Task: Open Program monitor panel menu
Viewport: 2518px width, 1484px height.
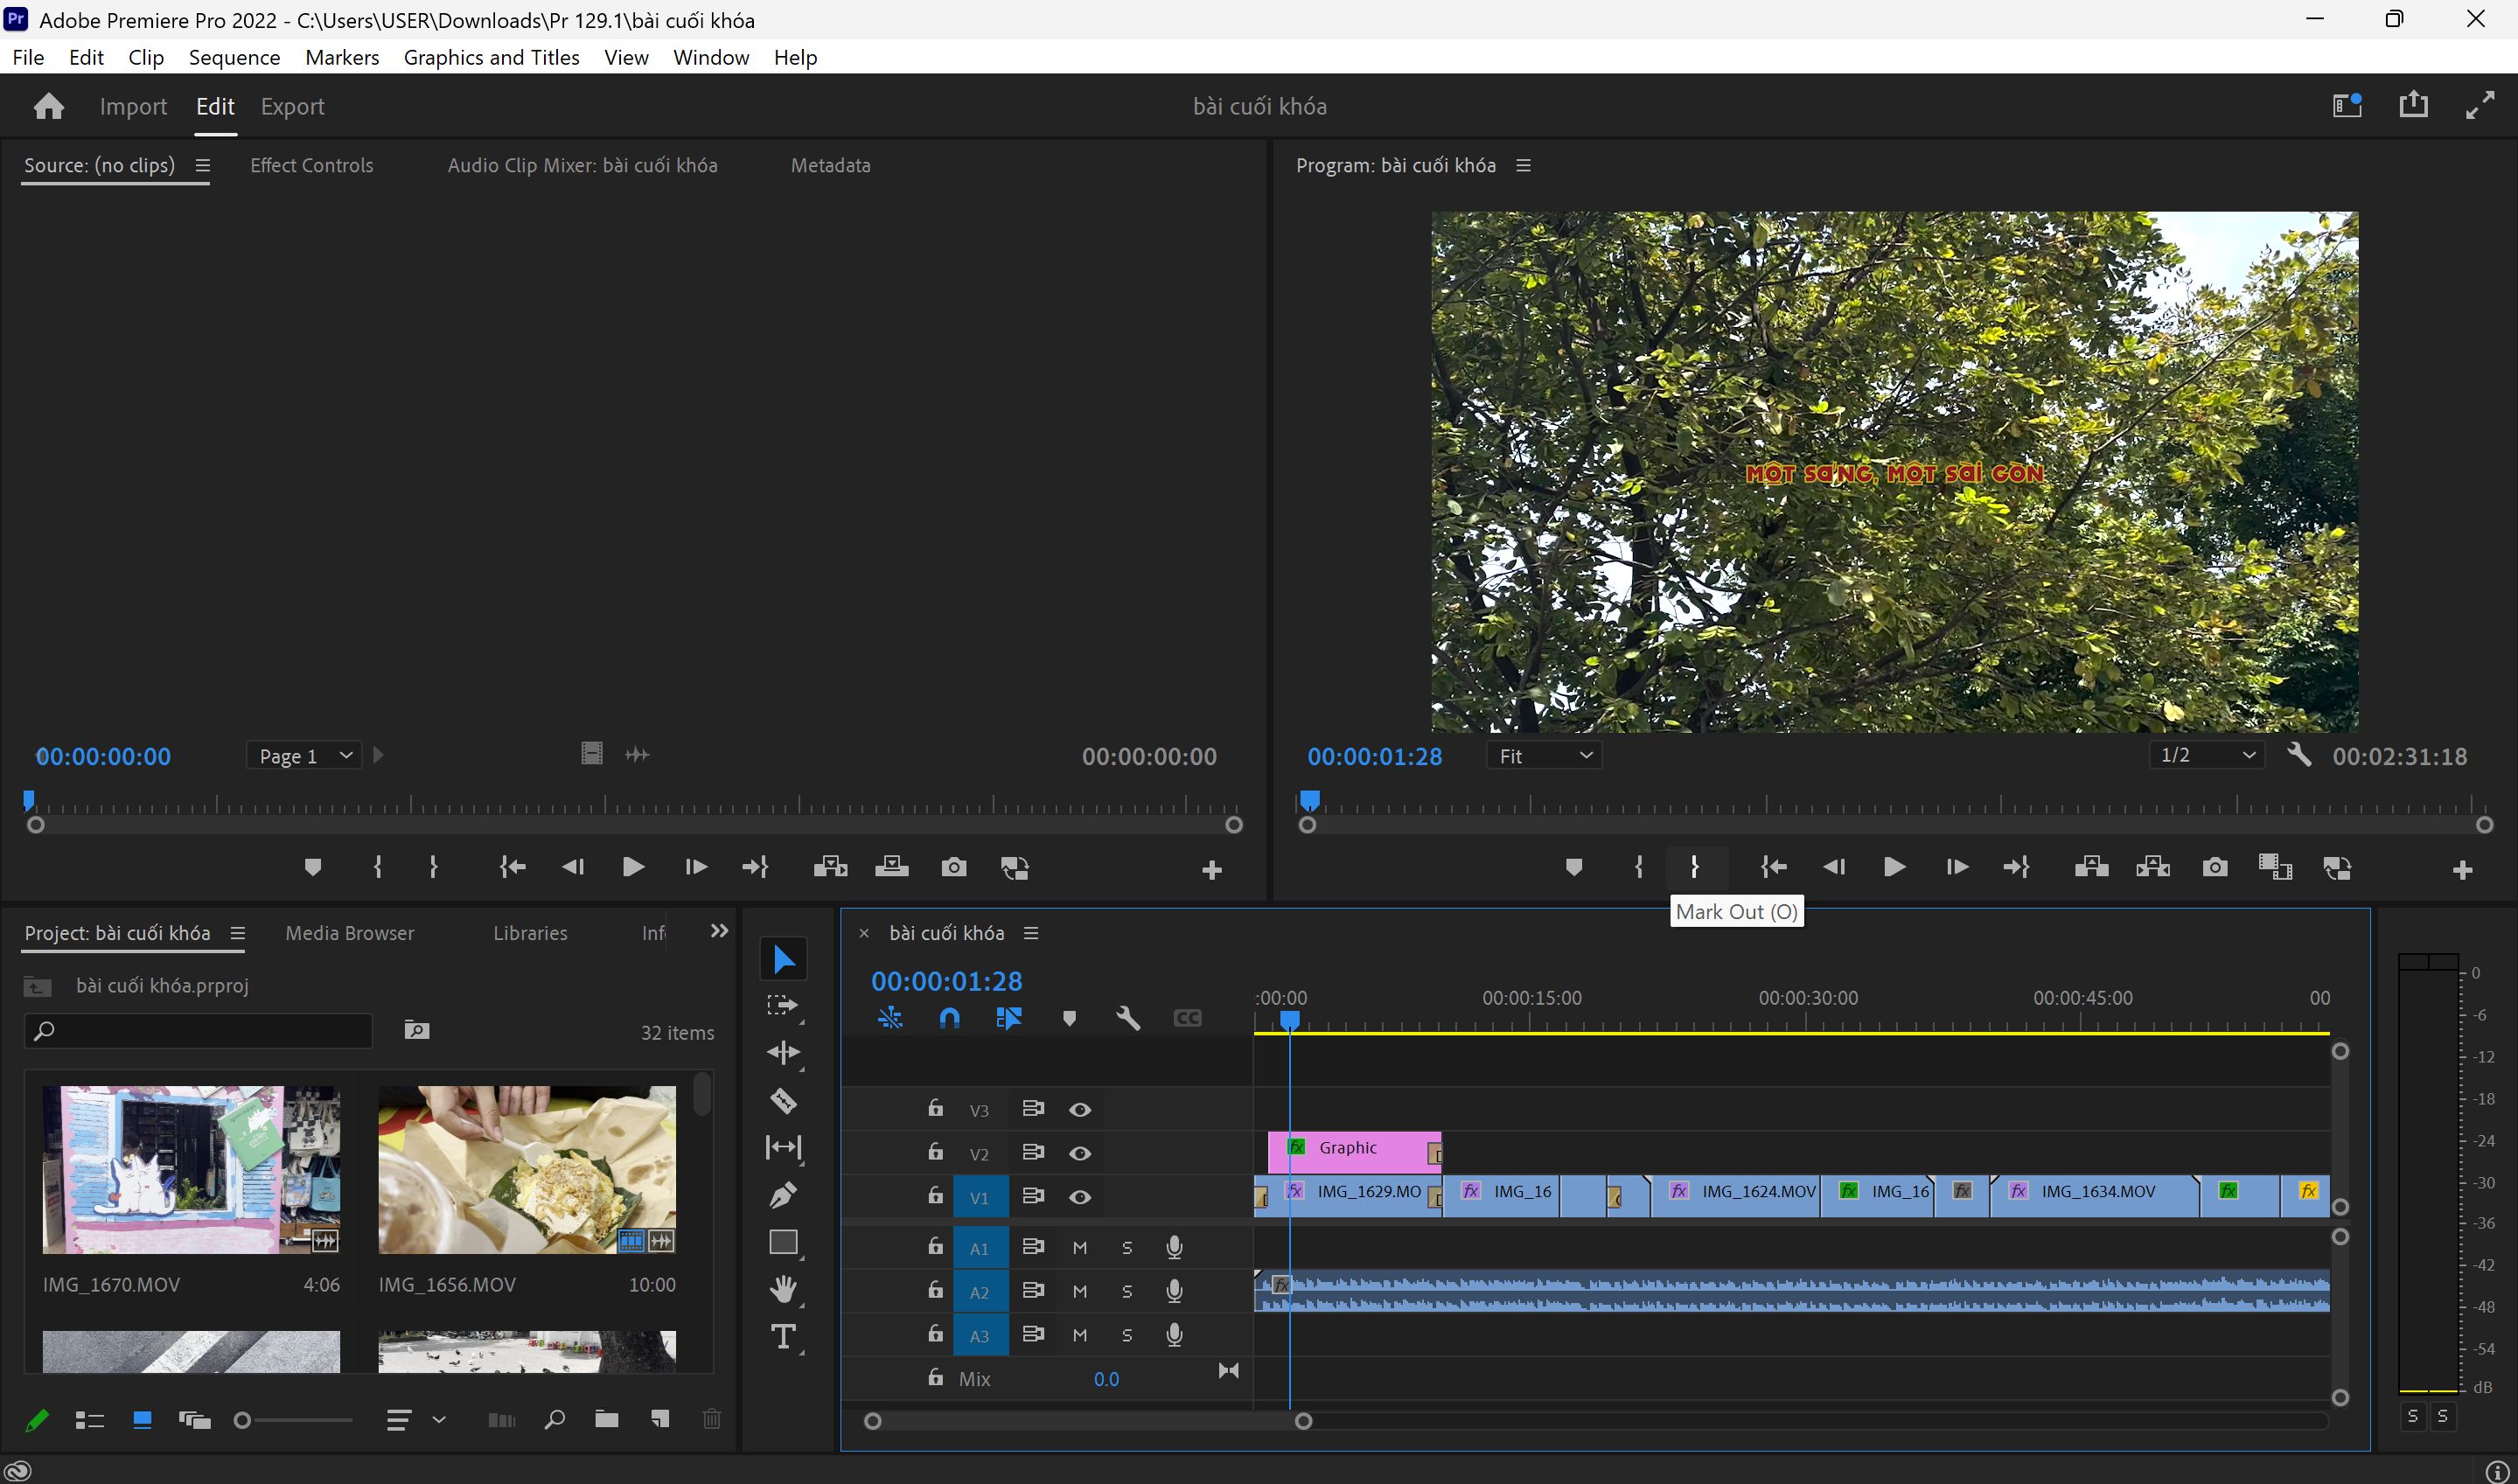Action: pyautogui.click(x=1524, y=165)
